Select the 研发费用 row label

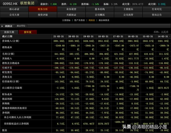coord(7,72)
